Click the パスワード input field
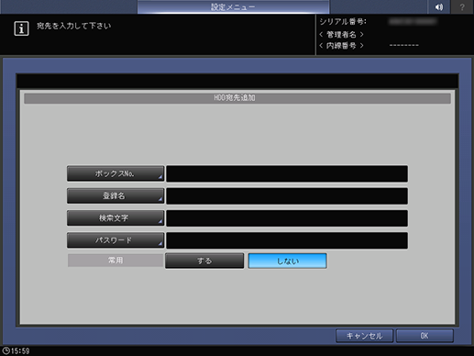 click(x=287, y=240)
